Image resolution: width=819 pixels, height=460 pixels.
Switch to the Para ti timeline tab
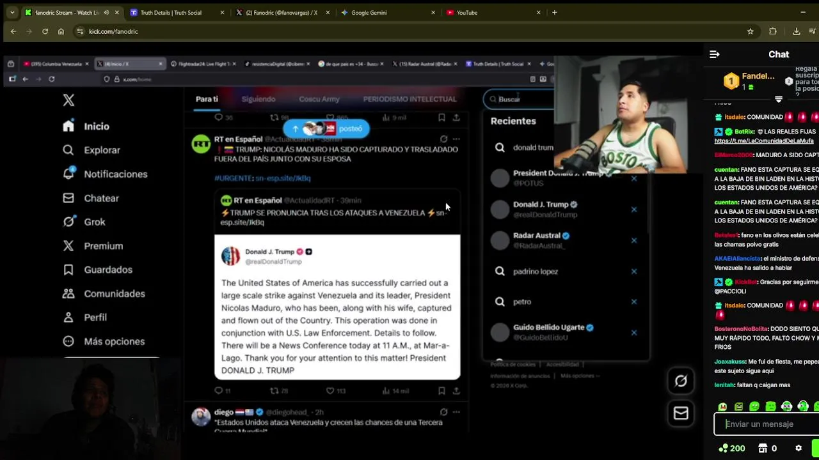coord(207,99)
